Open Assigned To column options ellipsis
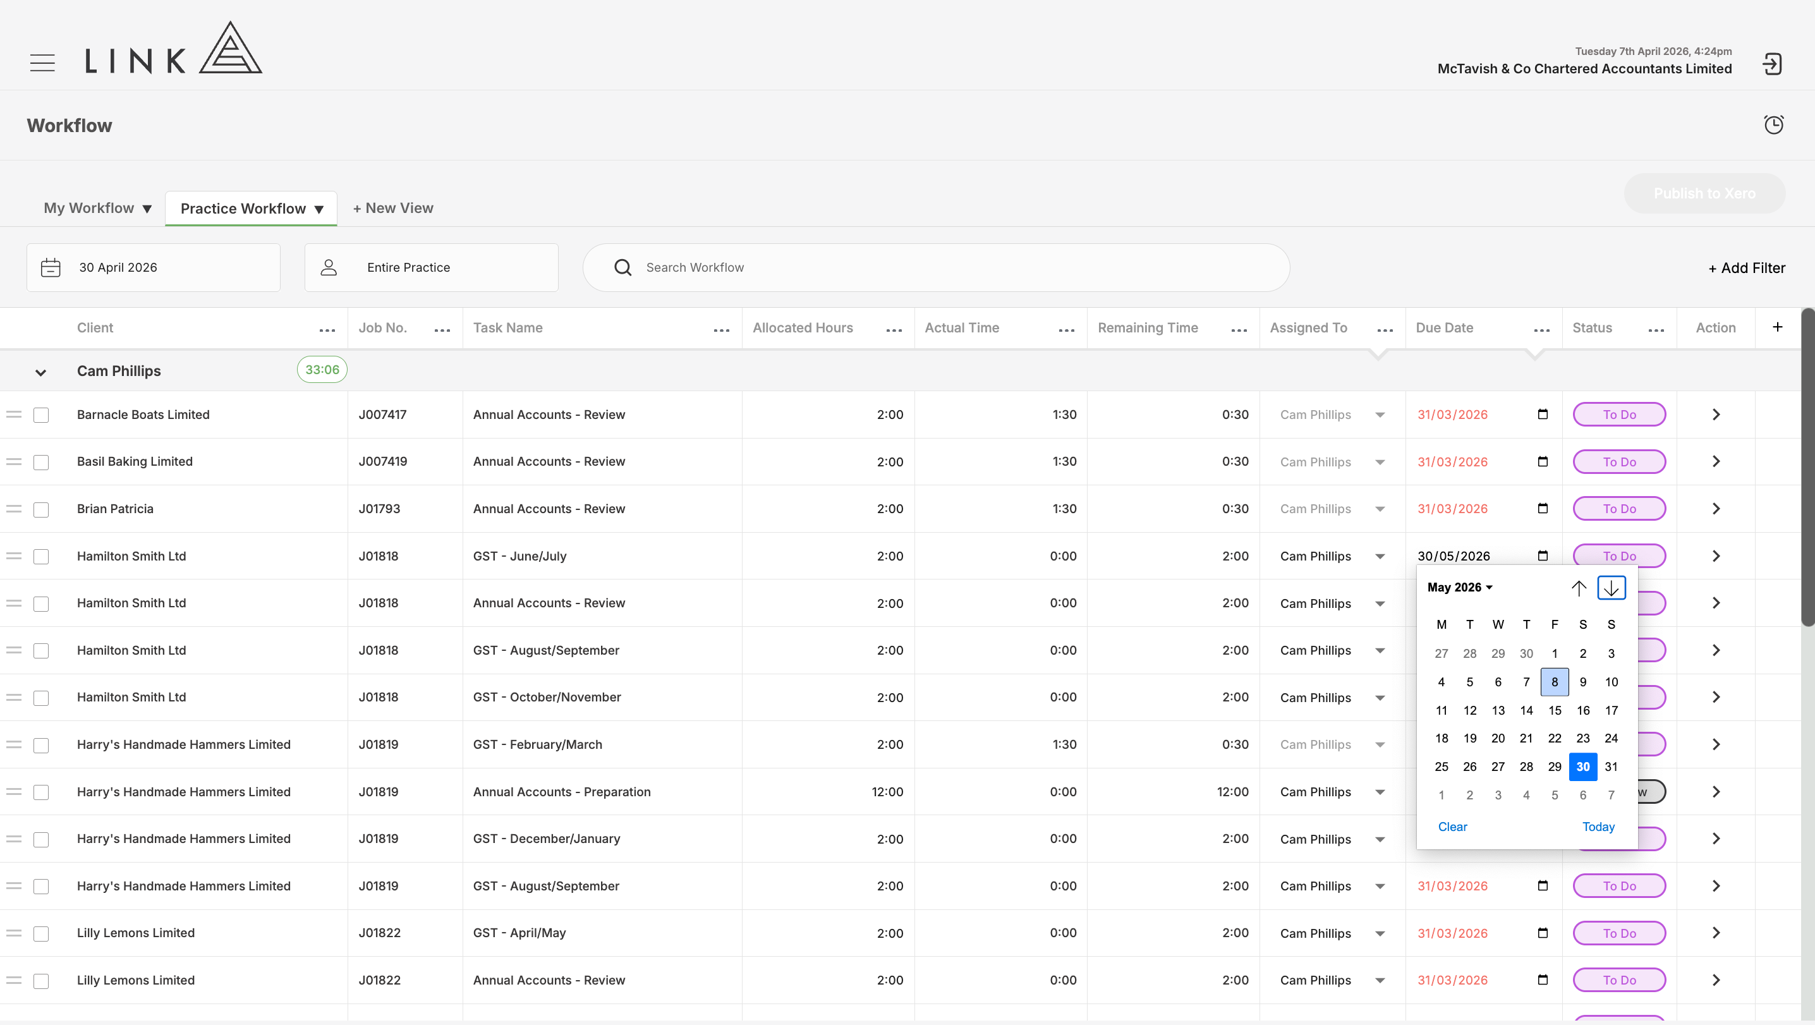This screenshot has width=1815, height=1025. (x=1385, y=330)
